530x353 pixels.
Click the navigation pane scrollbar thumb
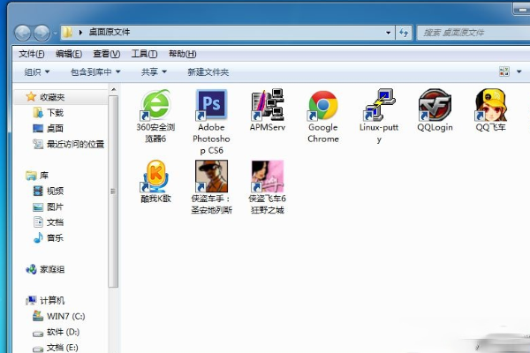click(x=113, y=192)
